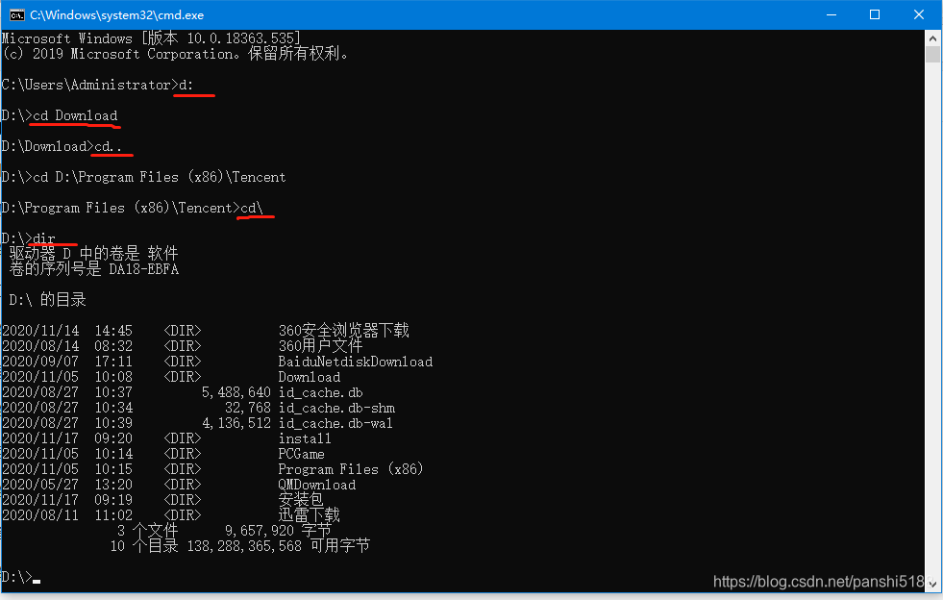Click the 'id_cache.db' file name
The image size is (943, 600).
coord(320,392)
